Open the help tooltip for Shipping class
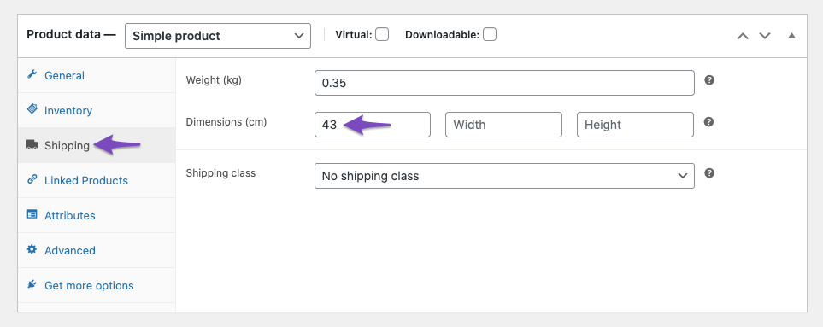The height and width of the screenshot is (327, 823). click(x=709, y=173)
